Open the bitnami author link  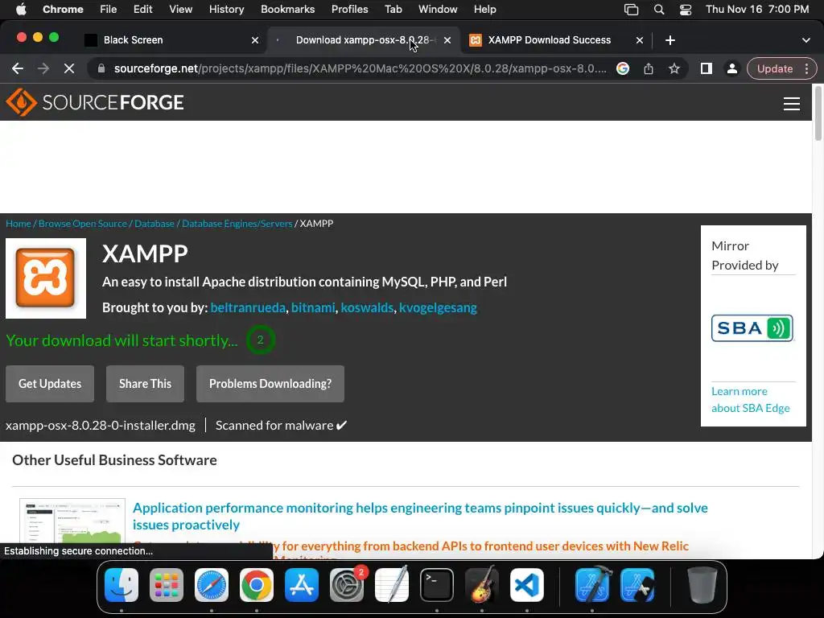pyautogui.click(x=313, y=307)
